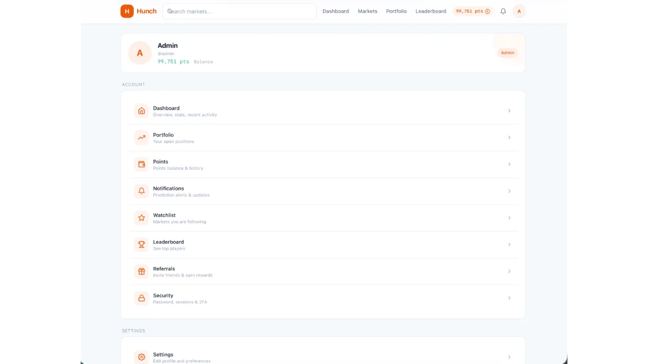Open the notifications bell in the header

pos(503,11)
